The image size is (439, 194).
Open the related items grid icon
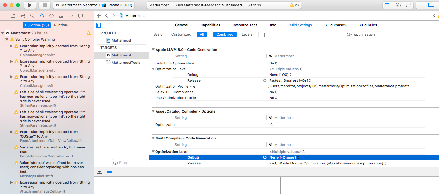(99, 16)
